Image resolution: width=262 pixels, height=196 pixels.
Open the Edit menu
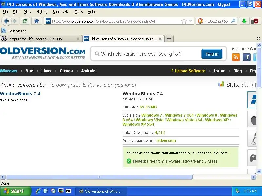pos(16,12)
